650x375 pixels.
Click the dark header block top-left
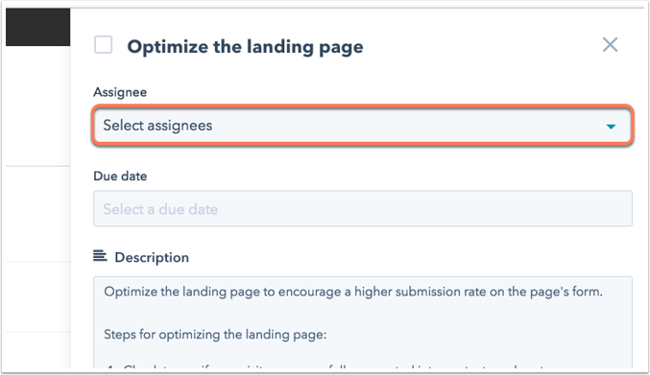point(37,27)
